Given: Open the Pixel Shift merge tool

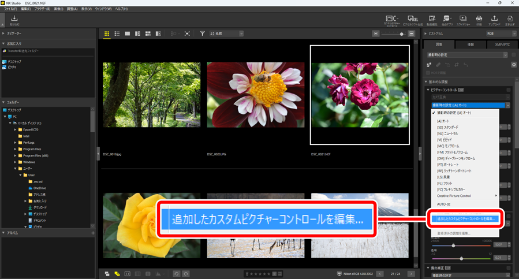Looking at the screenshot, I should point(412,20).
